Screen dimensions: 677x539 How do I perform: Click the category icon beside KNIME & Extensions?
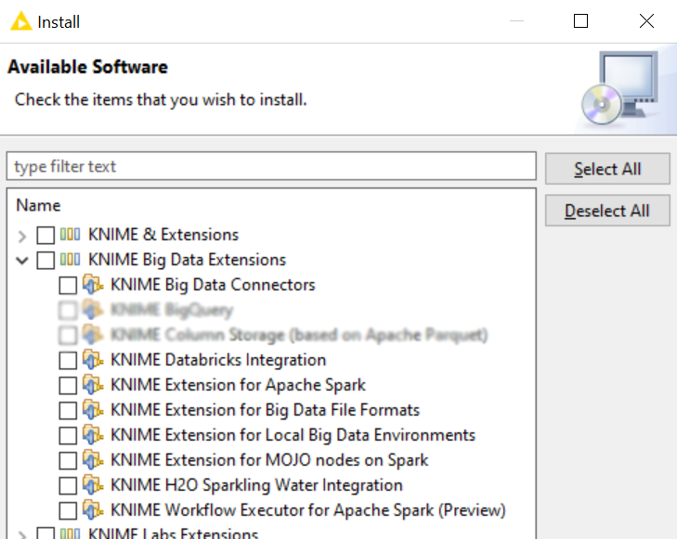(70, 235)
